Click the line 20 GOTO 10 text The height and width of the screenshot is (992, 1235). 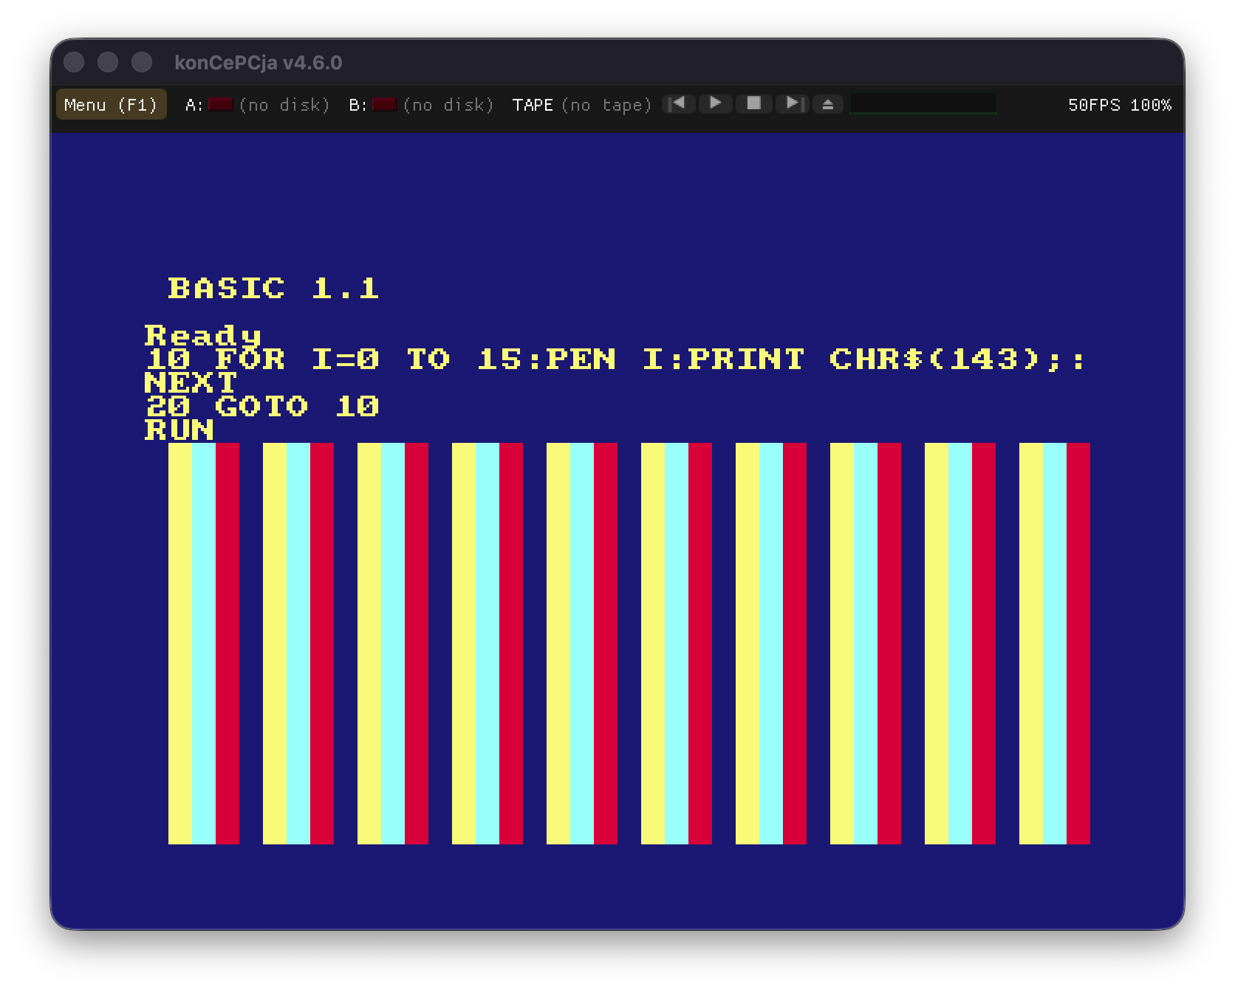262,406
